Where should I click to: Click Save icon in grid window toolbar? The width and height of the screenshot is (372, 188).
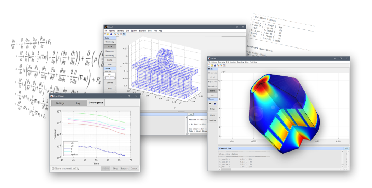pyautogui.click(x=111, y=34)
